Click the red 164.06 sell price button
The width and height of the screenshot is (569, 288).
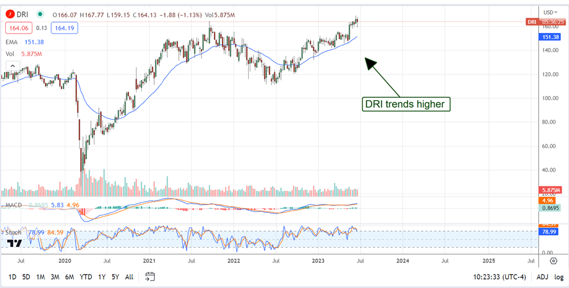pos(18,27)
